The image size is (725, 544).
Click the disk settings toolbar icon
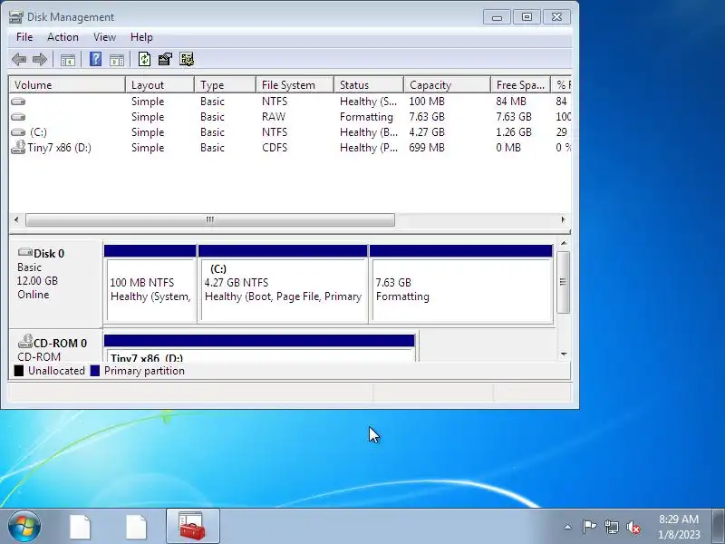click(x=187, y=59)
